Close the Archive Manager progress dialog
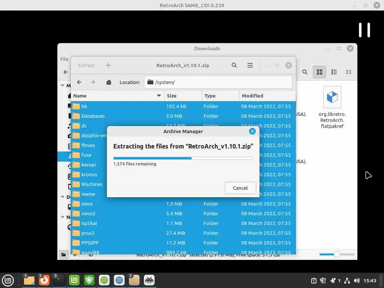The width and height of the screenshot is (384, 288). (x=252, y=131)
